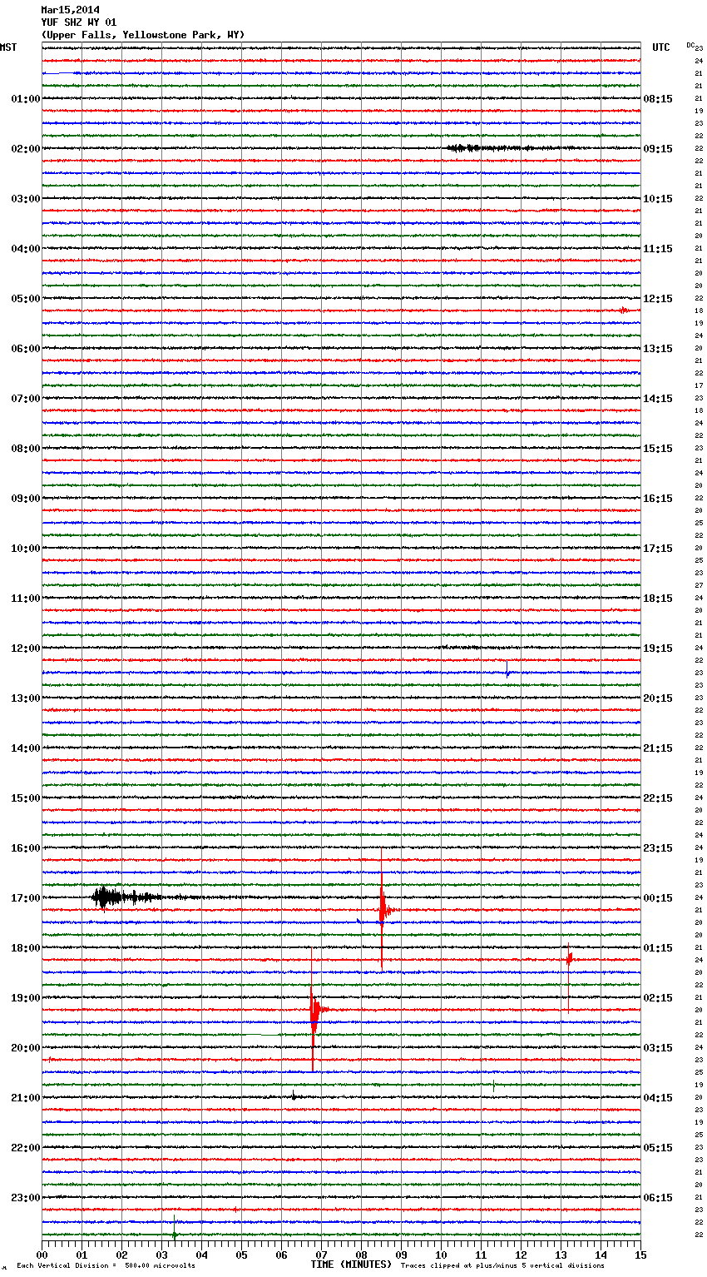Select the 19:00 MST row label

tap(26, 998)
